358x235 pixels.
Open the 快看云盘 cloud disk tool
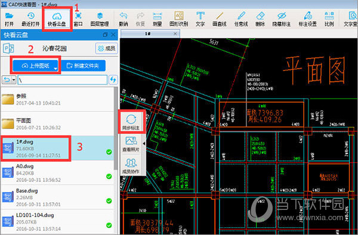57,19
